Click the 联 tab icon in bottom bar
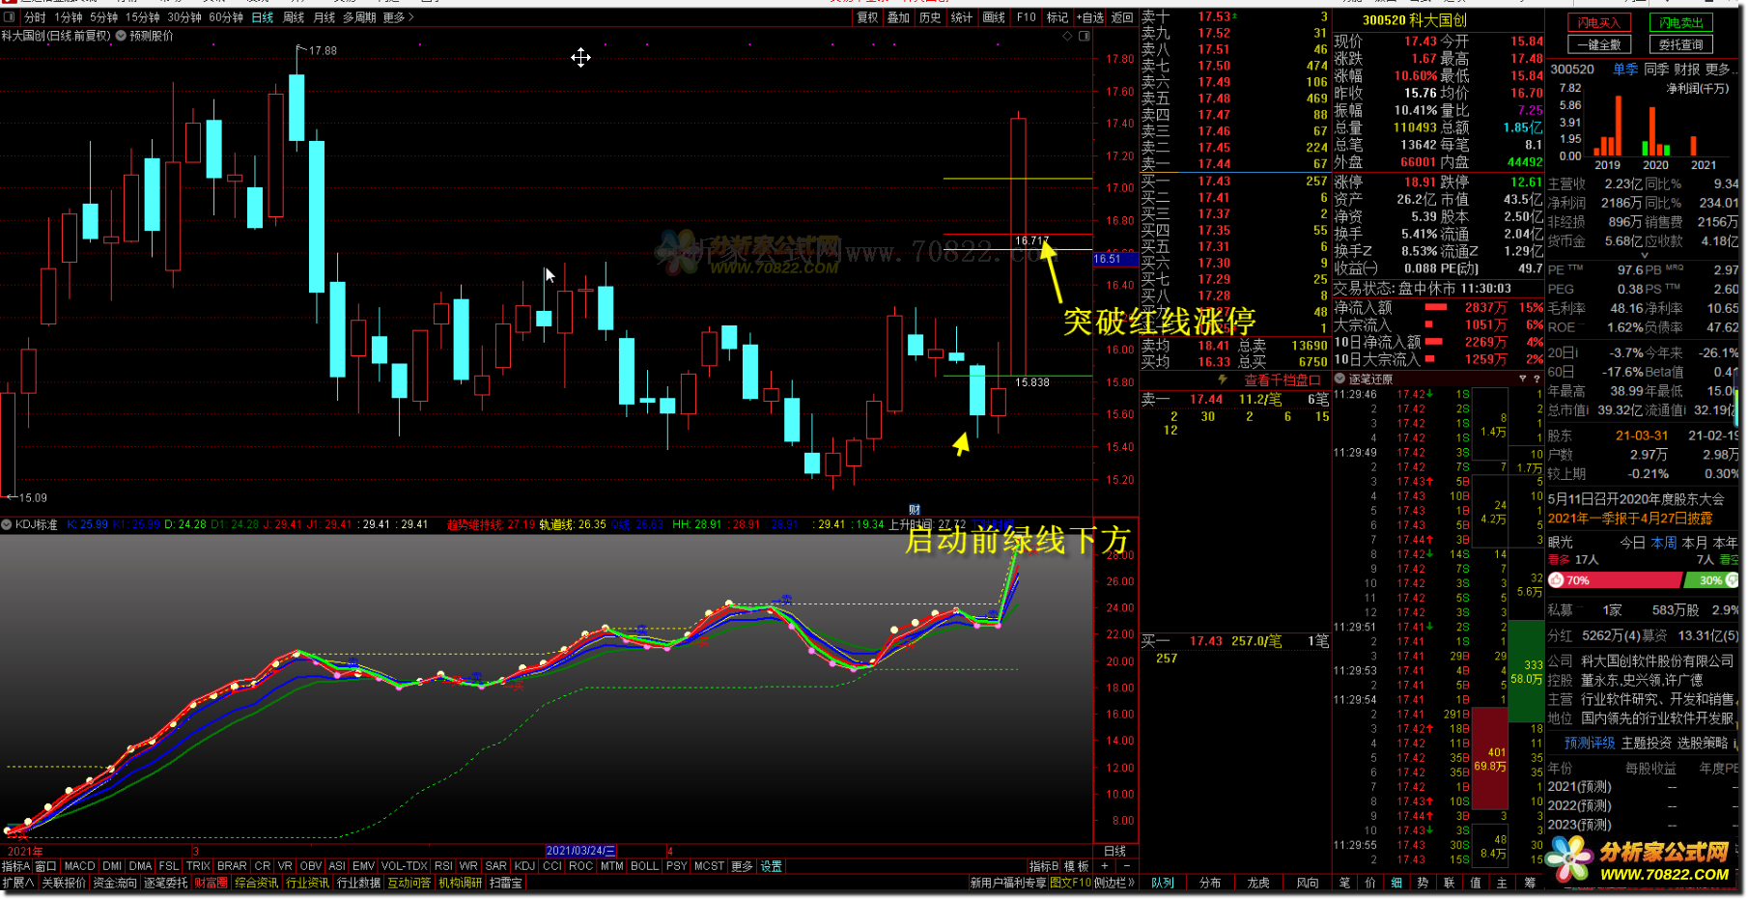Viewport: 1748px width, 899px height. click(1449, 883)
